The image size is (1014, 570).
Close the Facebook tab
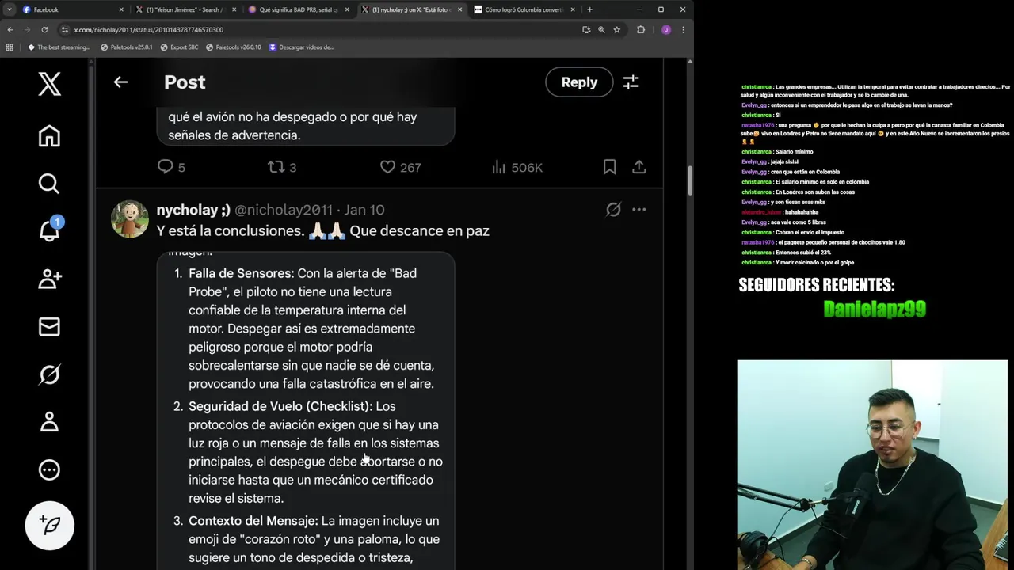121,9
